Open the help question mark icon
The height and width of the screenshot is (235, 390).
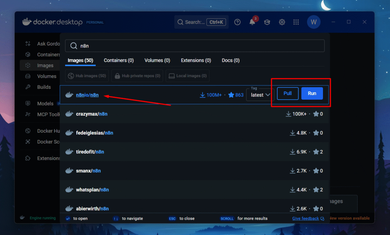pos(237,22)
